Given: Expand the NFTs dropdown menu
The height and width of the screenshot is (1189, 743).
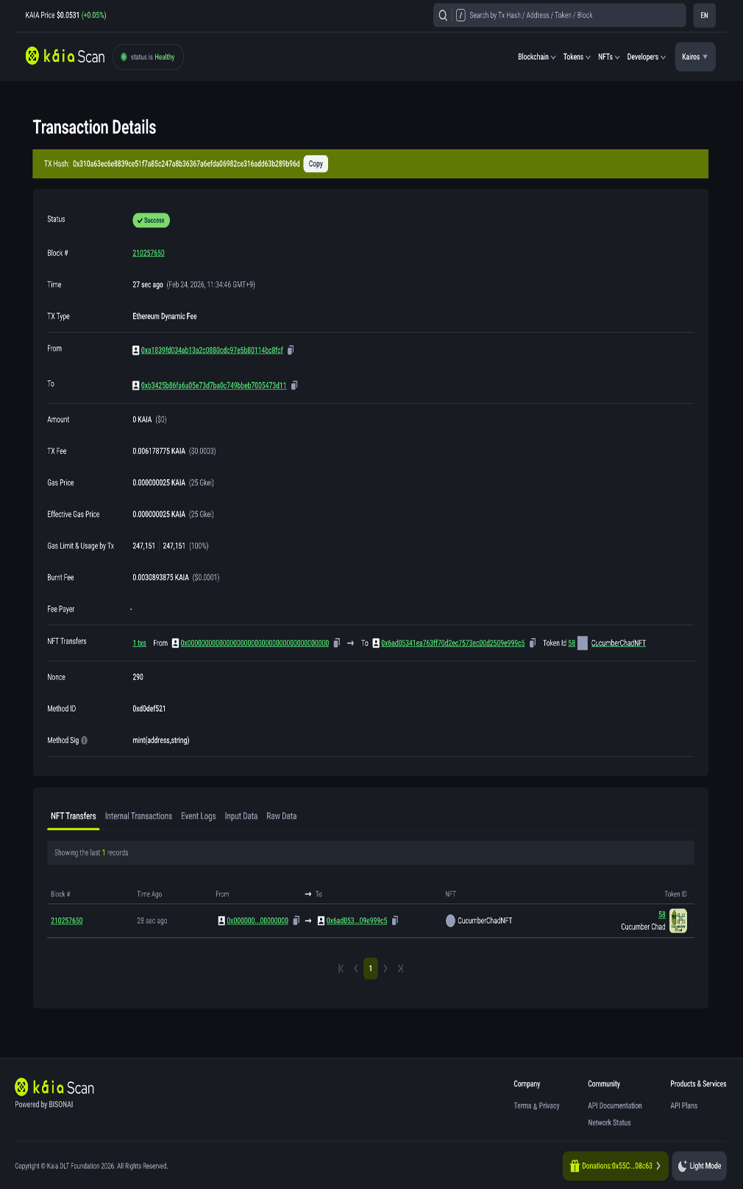Looking at the screenshot, I should (608, 57).
